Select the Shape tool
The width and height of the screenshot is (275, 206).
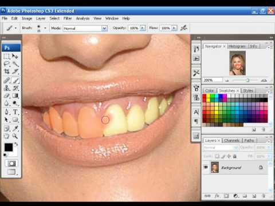(15, 120)
